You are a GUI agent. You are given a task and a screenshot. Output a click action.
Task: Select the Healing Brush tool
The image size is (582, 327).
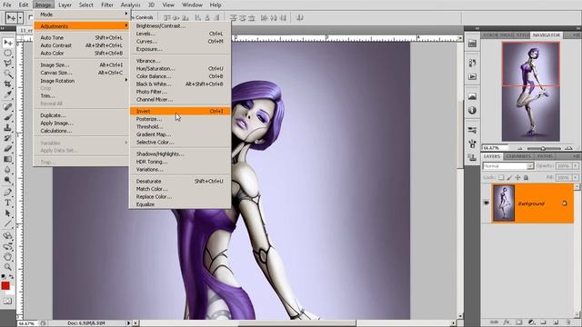tap(8, 107)
